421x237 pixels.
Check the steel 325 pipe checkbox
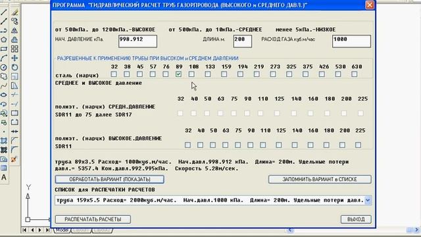289,74
